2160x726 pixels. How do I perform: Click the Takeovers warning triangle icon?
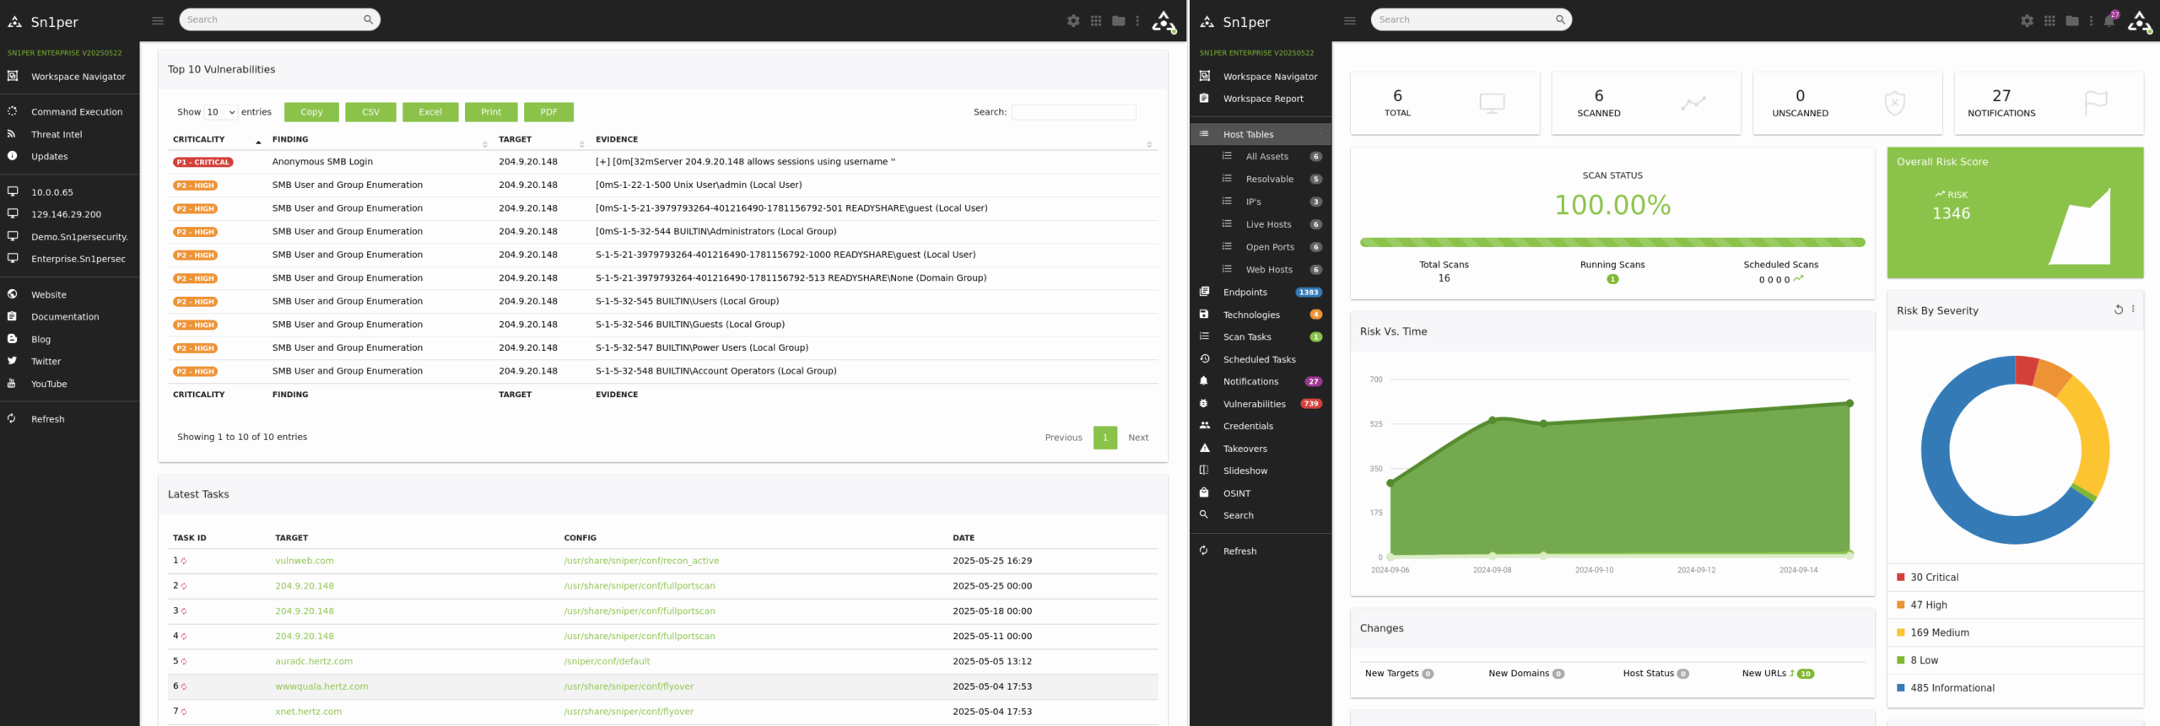click(1204, 449)
